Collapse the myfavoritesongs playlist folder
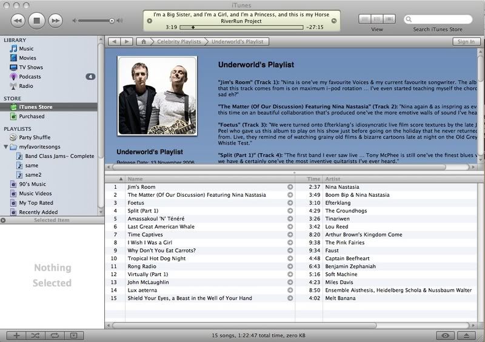 pos(5,146)
